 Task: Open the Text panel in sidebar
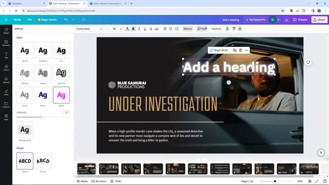6,55
